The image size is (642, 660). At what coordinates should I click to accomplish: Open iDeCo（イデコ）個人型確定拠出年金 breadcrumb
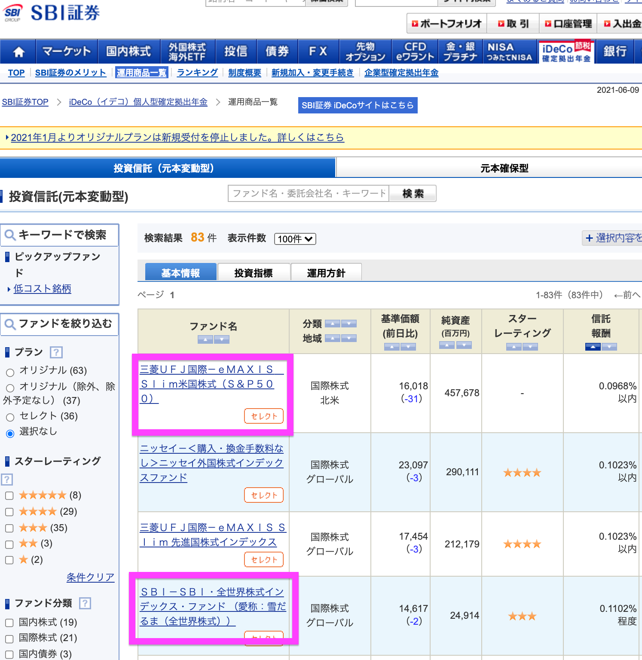(x=138, y=102)
